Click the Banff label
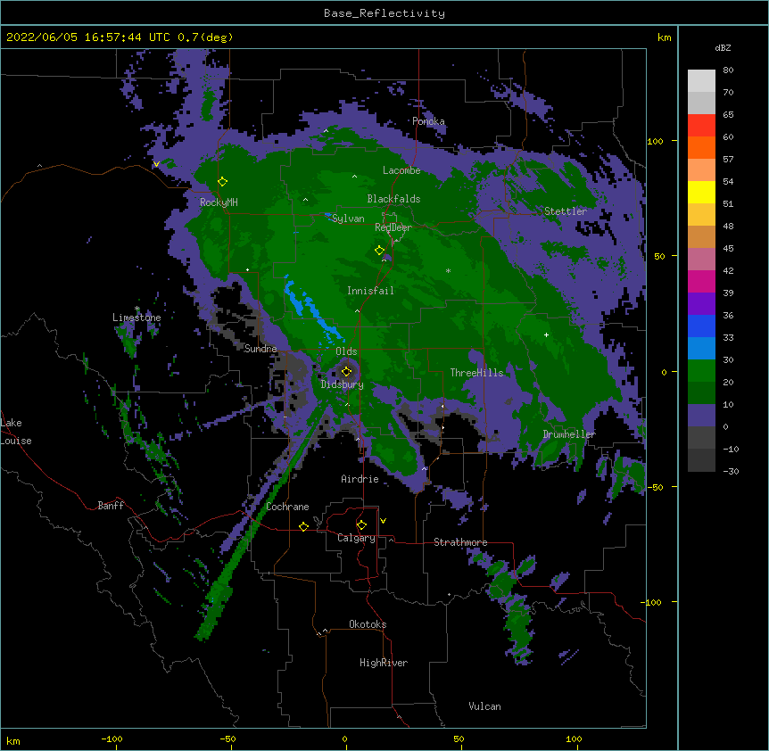Image resolution: width=769 pixels, height=751 pixels. pyautogui.click(x=111, y=506)
